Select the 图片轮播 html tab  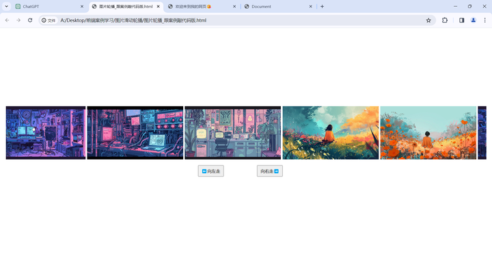[126, 7]
